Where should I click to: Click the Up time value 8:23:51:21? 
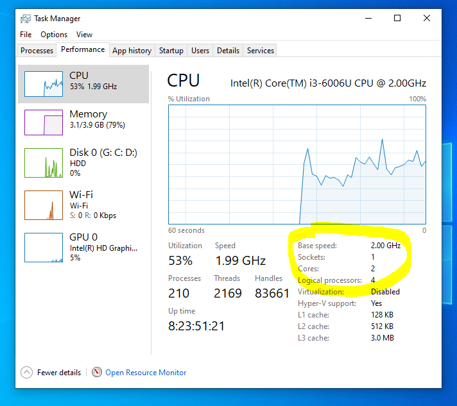(x=196, y=326)
